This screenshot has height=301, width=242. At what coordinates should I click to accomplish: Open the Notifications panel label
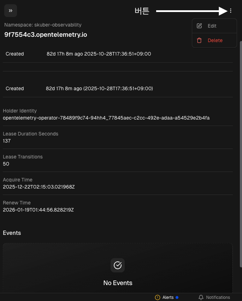click(x=218, y=297)
